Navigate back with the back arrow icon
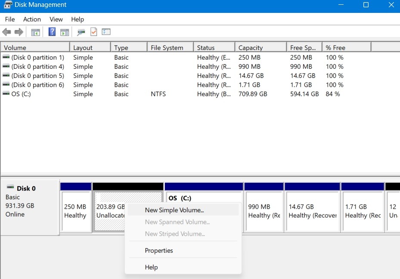Screen dimensions: 400x279 pos(6,32)
